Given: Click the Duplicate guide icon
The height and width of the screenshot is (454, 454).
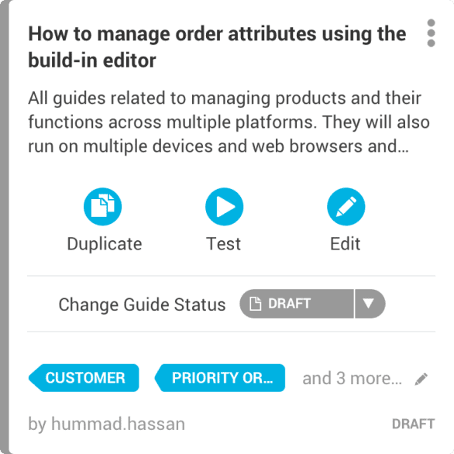Looking at the screenshot, I should tap(102, 206).
